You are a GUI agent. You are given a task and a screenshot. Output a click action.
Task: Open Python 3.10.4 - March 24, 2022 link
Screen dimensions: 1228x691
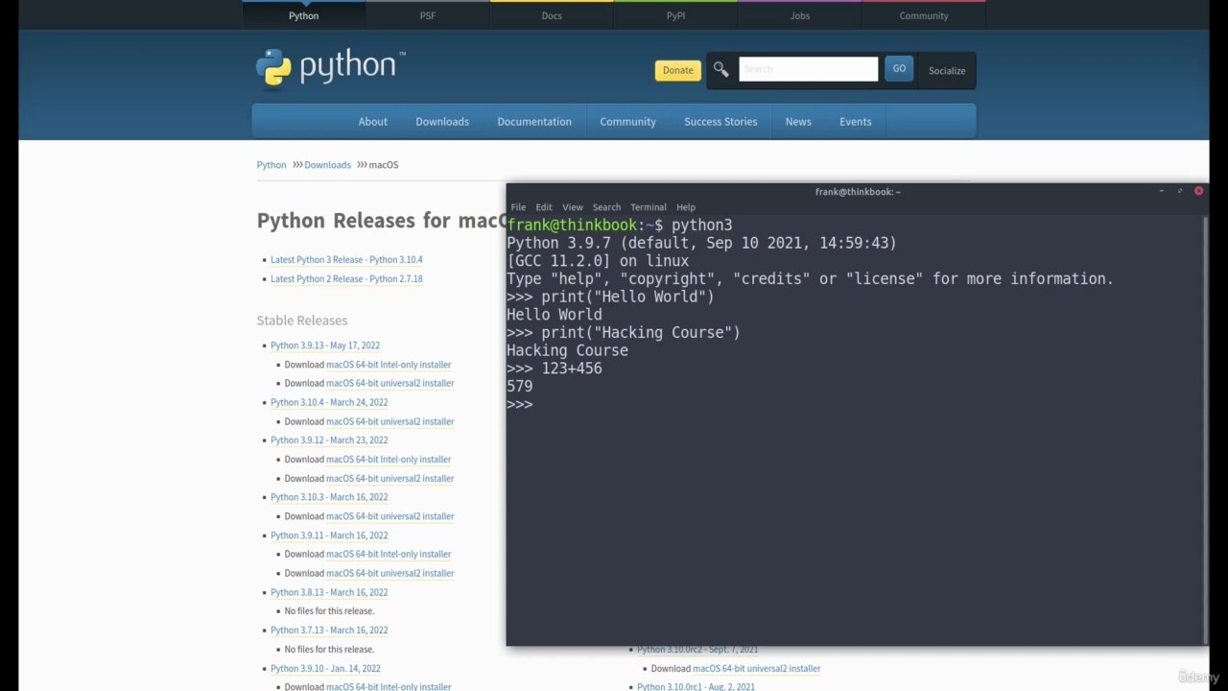point(329,403)
